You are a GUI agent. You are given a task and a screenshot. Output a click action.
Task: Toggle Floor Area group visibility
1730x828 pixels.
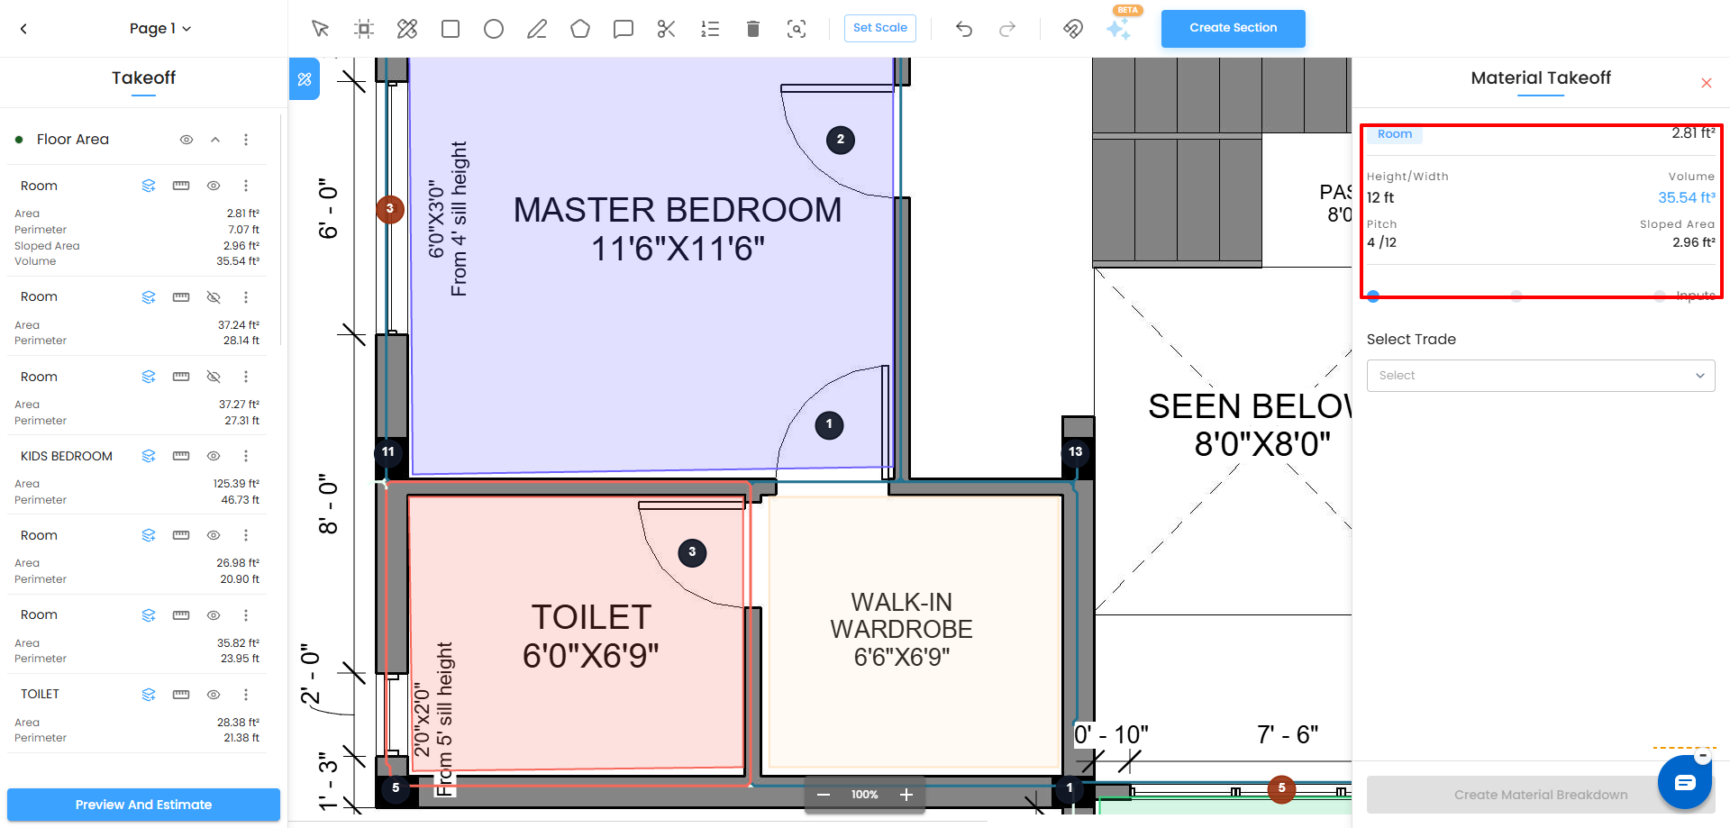pyautogui.click(x=187, y=140)
